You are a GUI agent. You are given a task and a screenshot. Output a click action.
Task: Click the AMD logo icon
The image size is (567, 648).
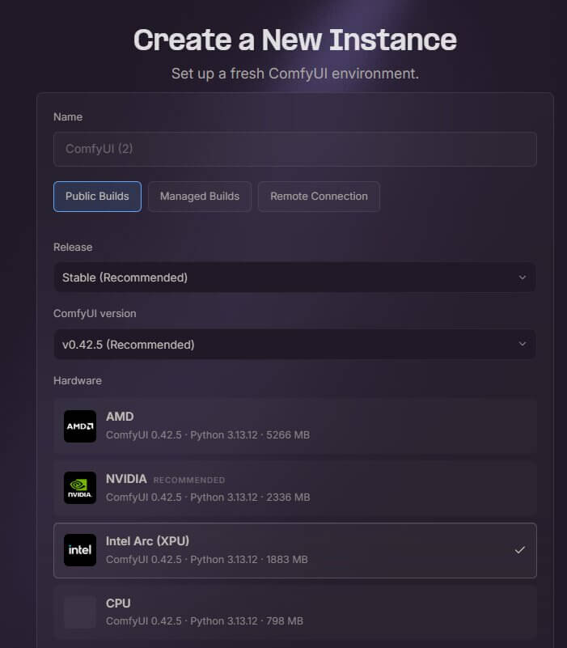tap(80, 426)
